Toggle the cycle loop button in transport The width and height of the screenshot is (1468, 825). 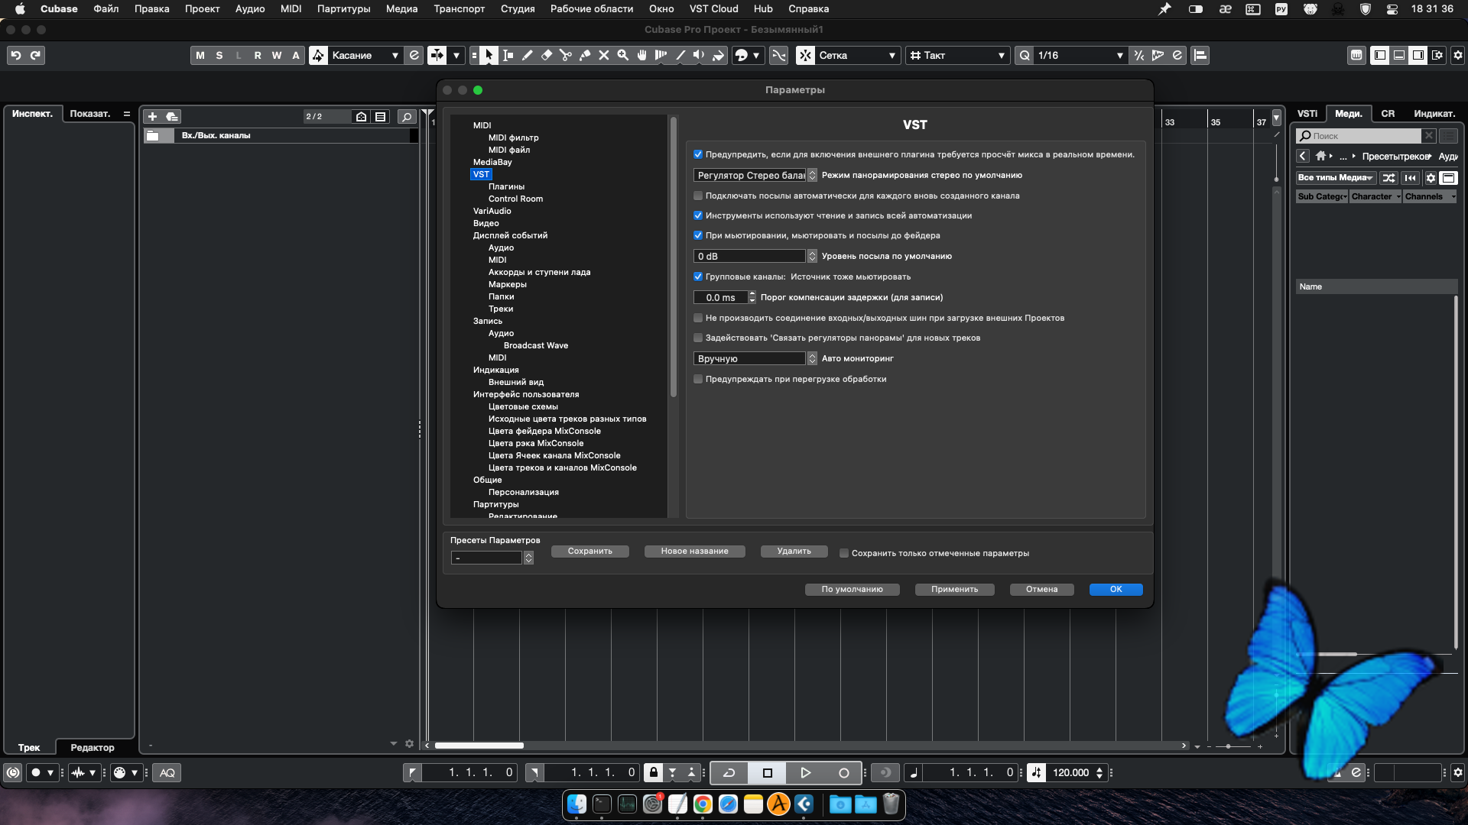coord(729,772)
